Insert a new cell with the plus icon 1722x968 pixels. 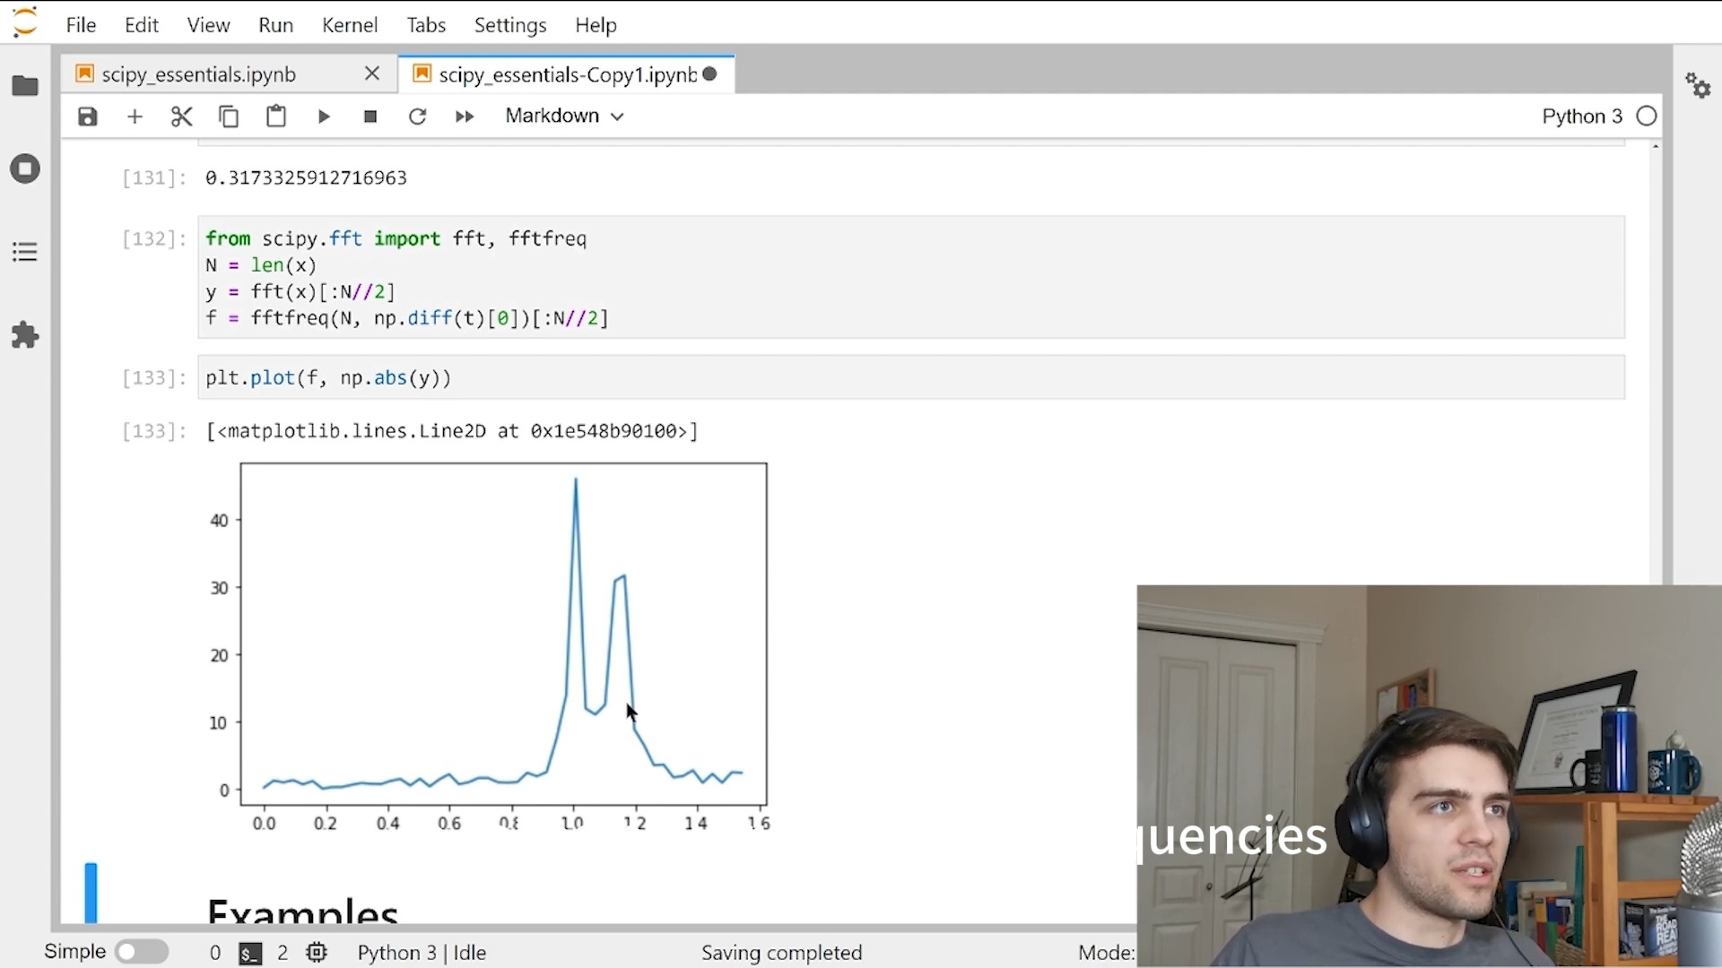coord(135,117)
